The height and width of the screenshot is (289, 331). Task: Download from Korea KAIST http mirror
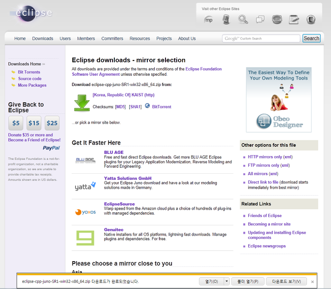point(124,95)
